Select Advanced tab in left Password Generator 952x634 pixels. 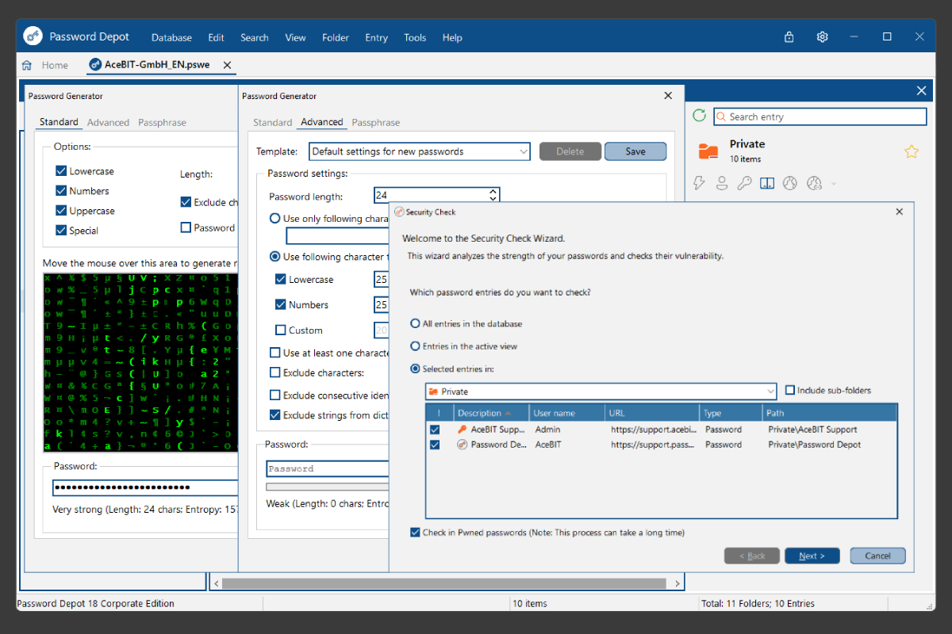coord(108,123)
